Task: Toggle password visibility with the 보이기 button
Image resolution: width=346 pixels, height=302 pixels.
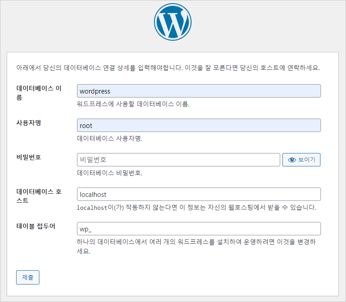Action: 301,160
